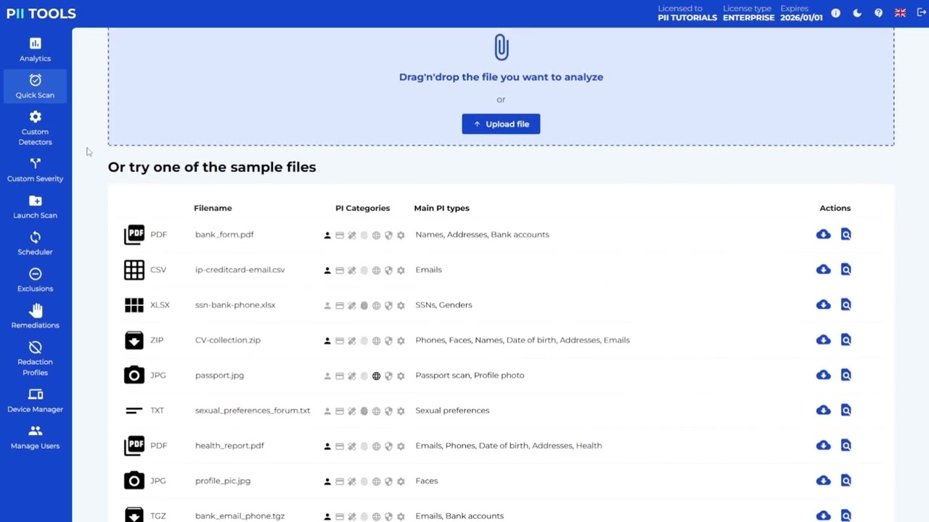This screenshot has width=929, height=522.
Task: Click the bank_email_phone.tgz filename
Action: [240, 515]
